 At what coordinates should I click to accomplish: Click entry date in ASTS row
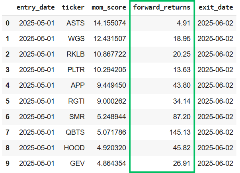[x=37, y=23]
